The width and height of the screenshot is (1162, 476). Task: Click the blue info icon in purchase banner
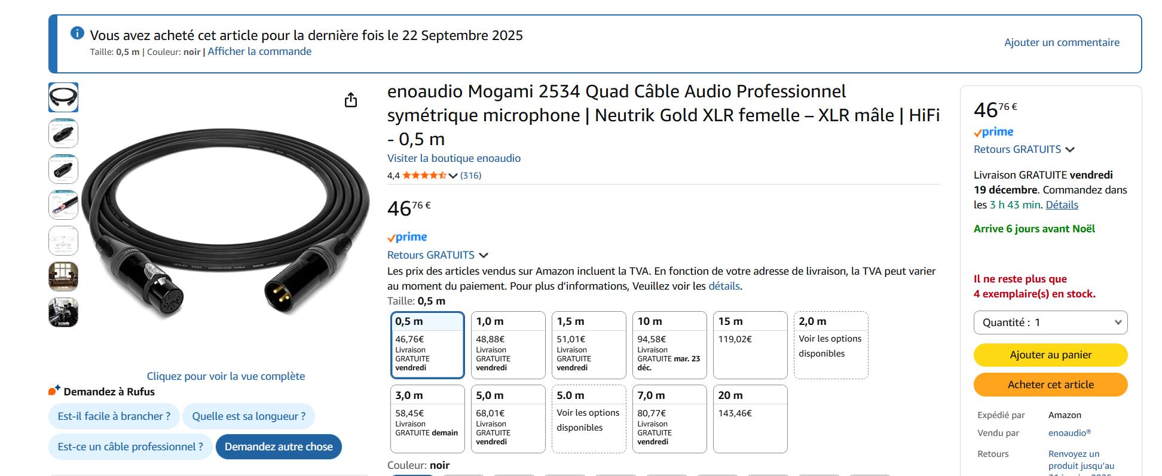point(77,33)
